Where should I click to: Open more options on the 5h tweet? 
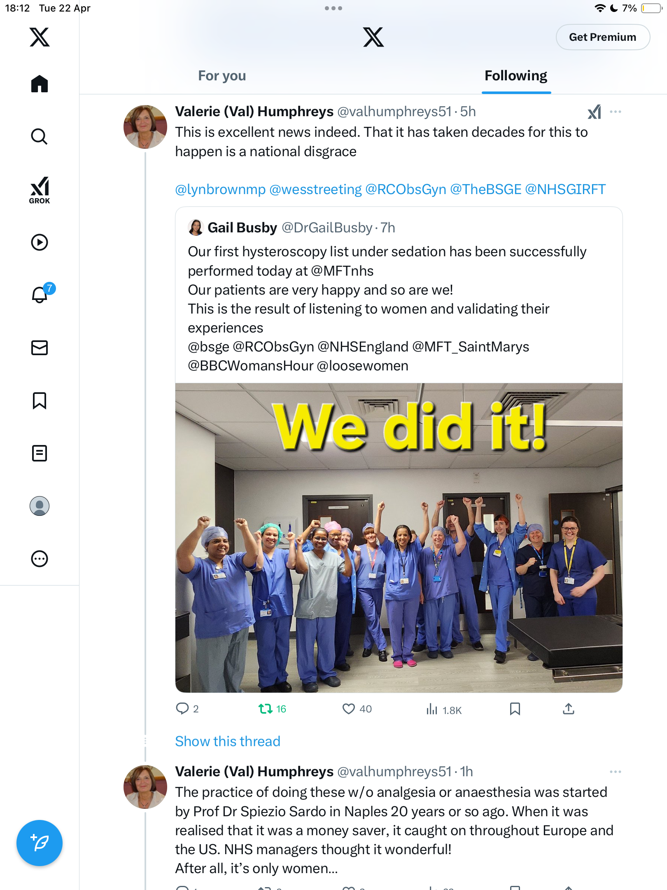point(616,112)
